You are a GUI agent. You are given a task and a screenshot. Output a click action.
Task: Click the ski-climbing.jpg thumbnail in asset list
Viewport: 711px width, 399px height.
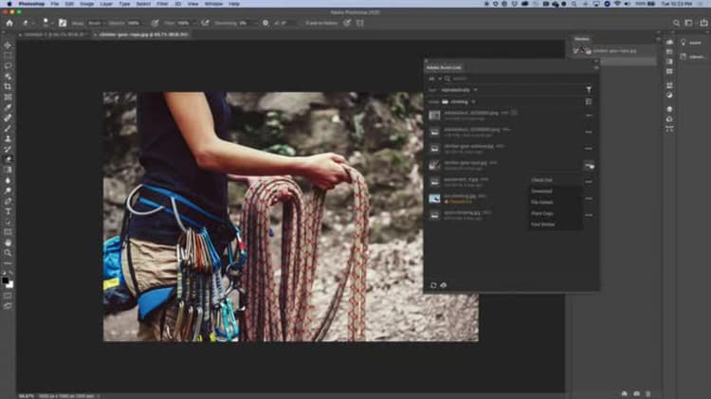[434, 199]
